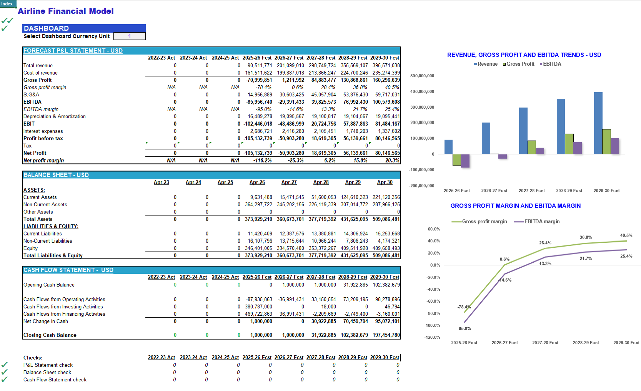Image resolution: width=641 pixels, height=391 pixels.
Task: Select investing activities value -380,787,000
Action: pos(258,307)
